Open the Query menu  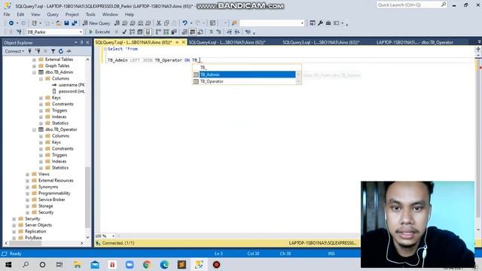tap(53, 14)
